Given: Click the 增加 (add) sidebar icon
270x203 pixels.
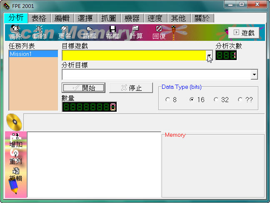Looking at the screenshot, I should 16,140.
